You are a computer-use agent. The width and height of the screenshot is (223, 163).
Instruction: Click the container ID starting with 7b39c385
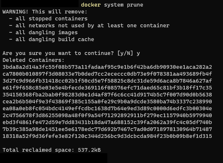107,129
